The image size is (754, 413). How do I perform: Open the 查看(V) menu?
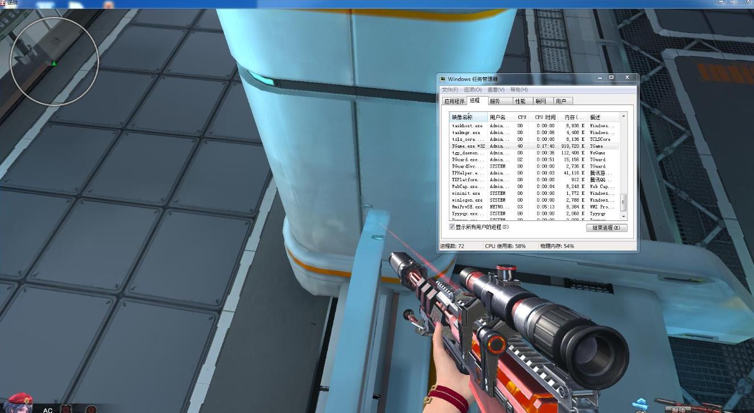(x=496, y=90)
